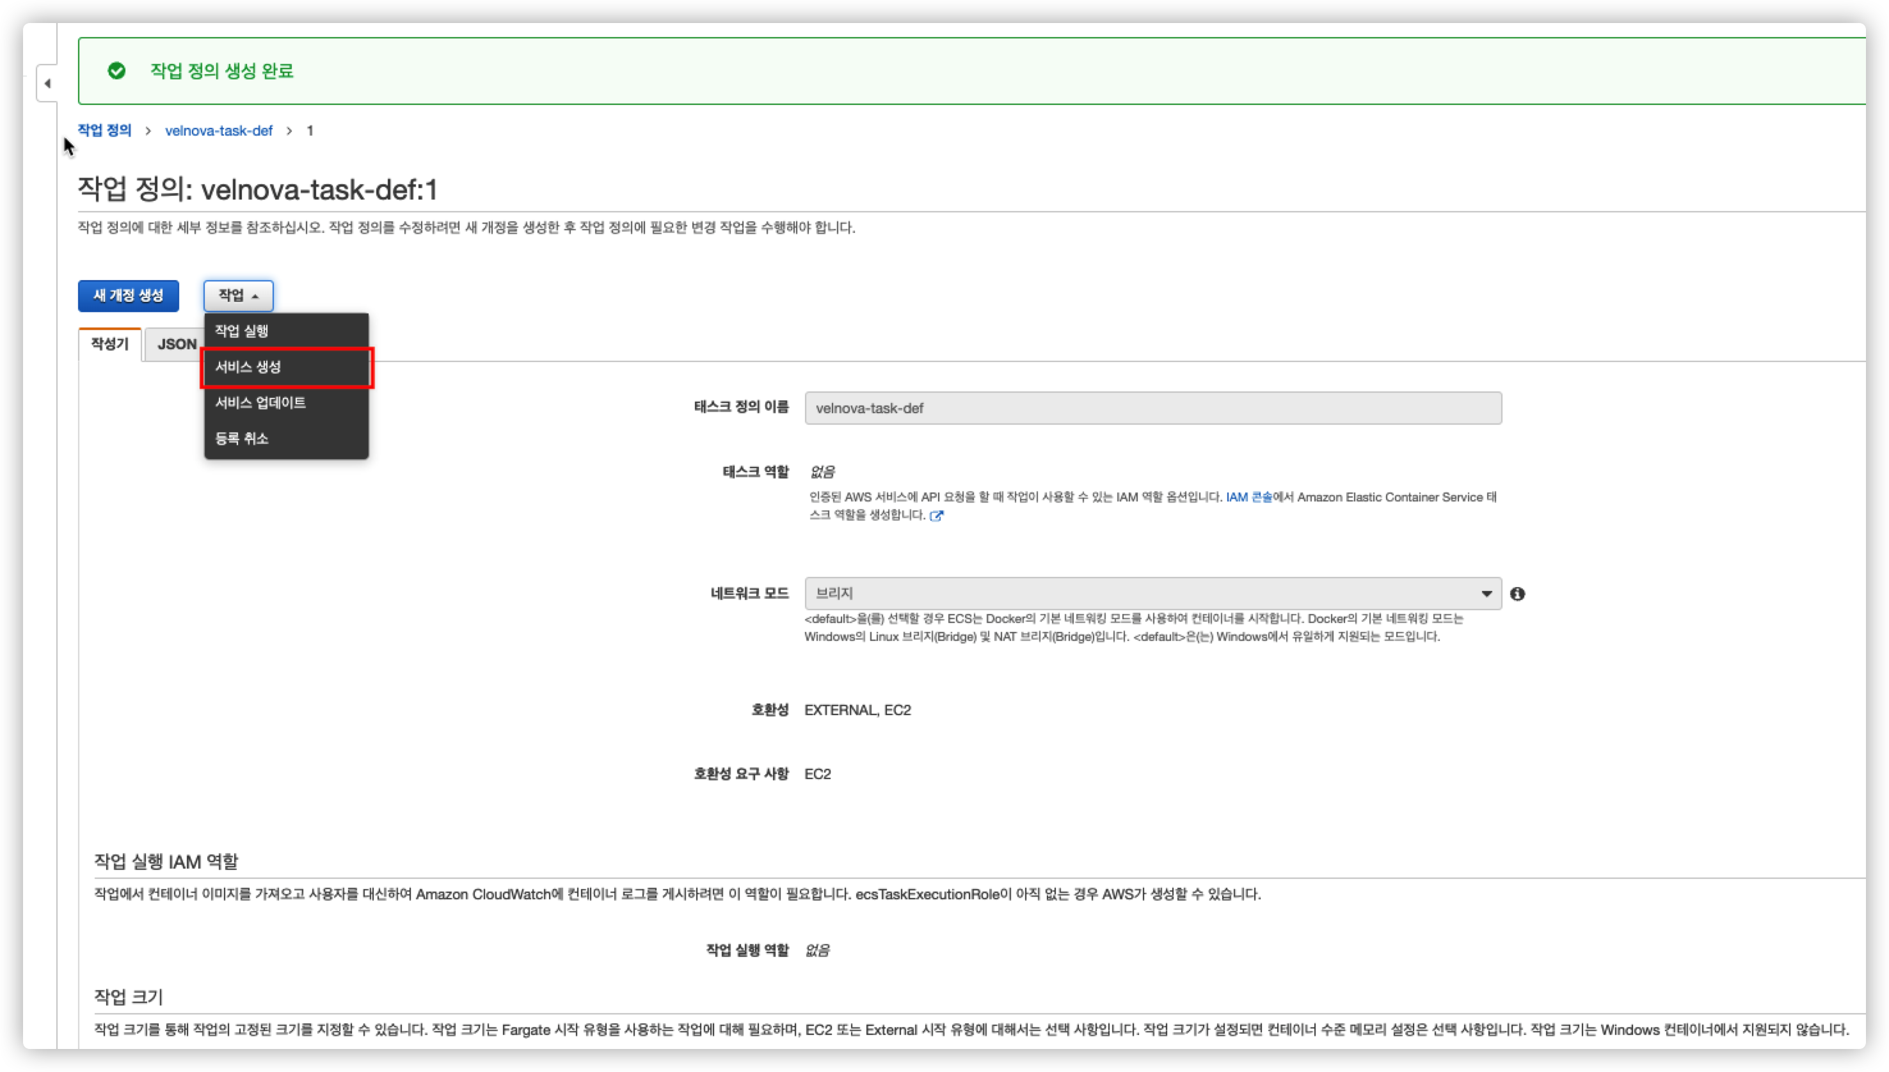Open the 작업 actions dropdown button
The image size is (1889, 1072).
(238, 296)
